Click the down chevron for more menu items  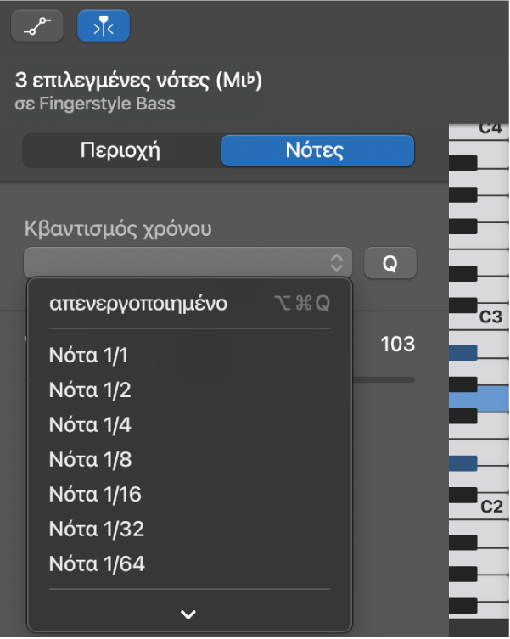tap(188, 614)
